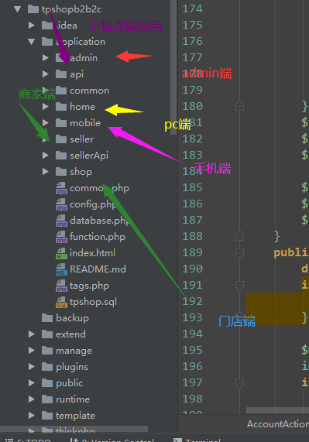Click the tpshop.sql file icon

61,302
